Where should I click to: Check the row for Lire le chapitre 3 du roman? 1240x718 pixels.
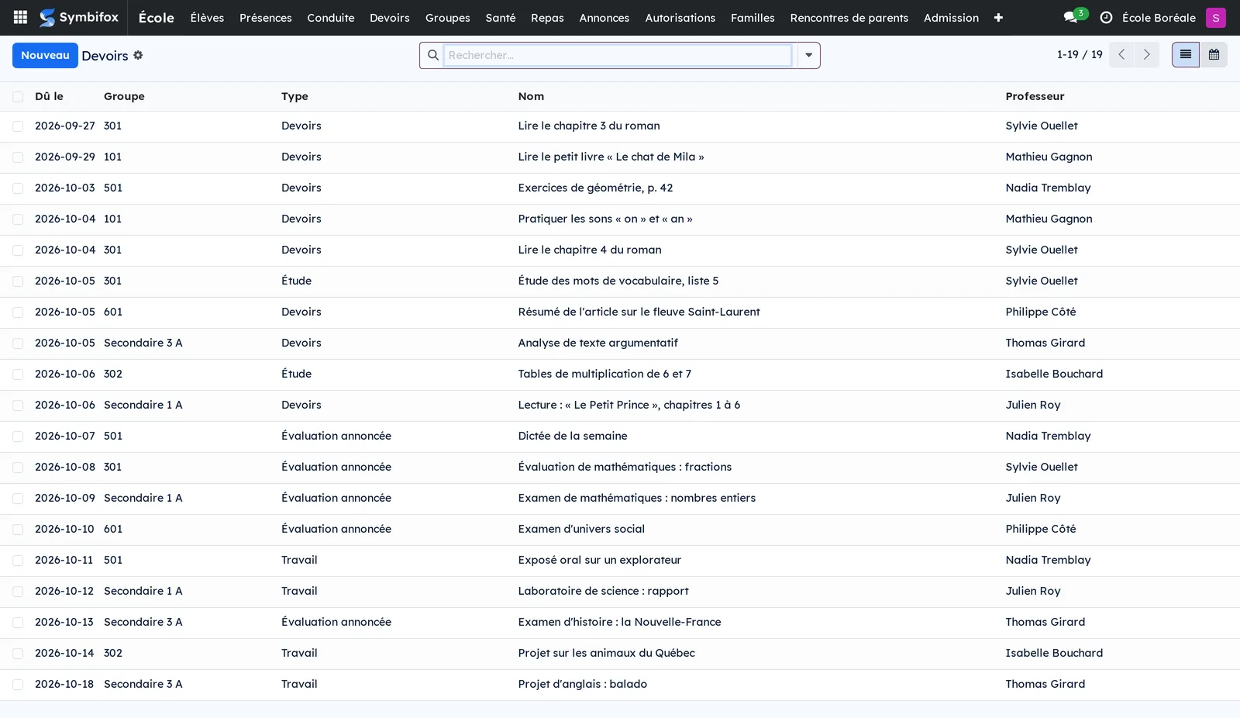click(x=18, y=126)
